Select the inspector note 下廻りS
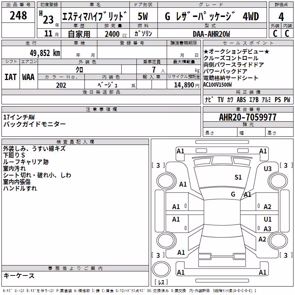 pos(14,155)
